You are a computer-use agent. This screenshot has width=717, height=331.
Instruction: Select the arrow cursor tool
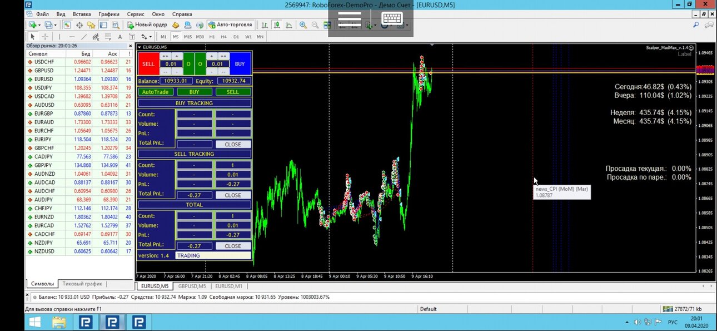pos(32,37)
